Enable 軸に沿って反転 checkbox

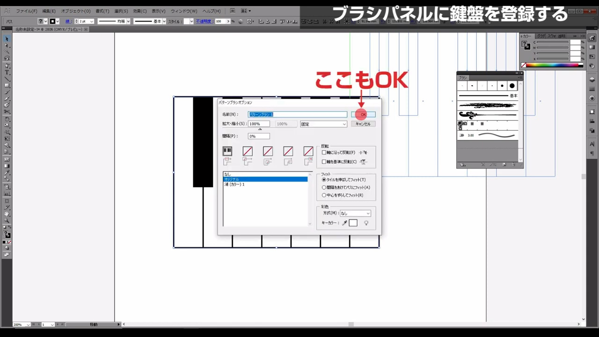pos(324,153)
